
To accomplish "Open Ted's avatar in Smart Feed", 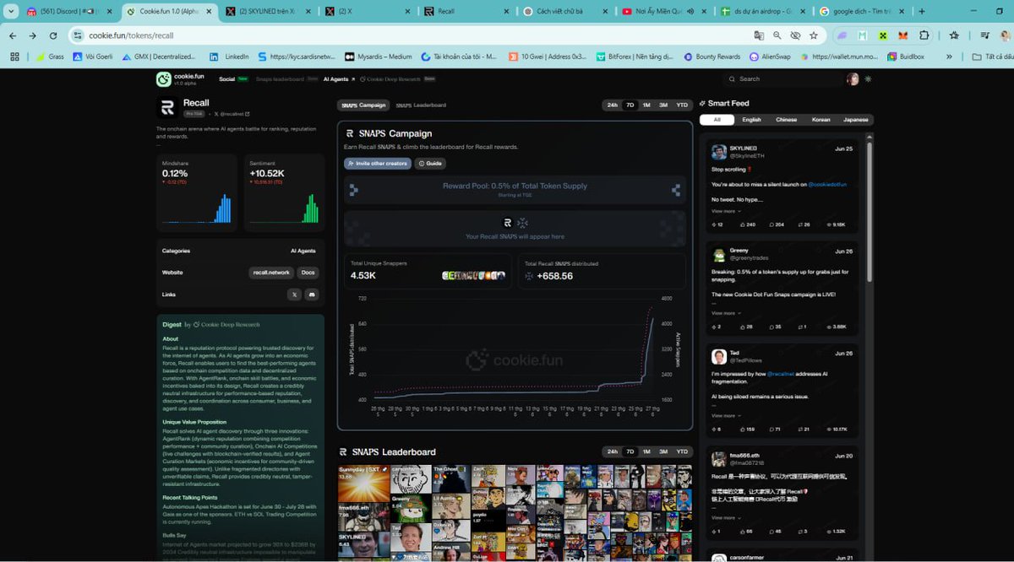I will click(719, 356).
